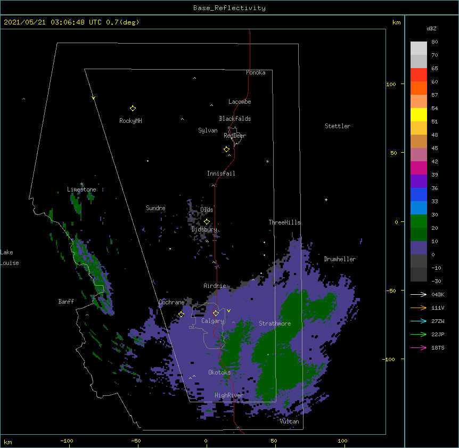The image size is (459, 448).
Task: Click the purple 39–36 dBZ swatch
Action: click(x=419, y=181)
